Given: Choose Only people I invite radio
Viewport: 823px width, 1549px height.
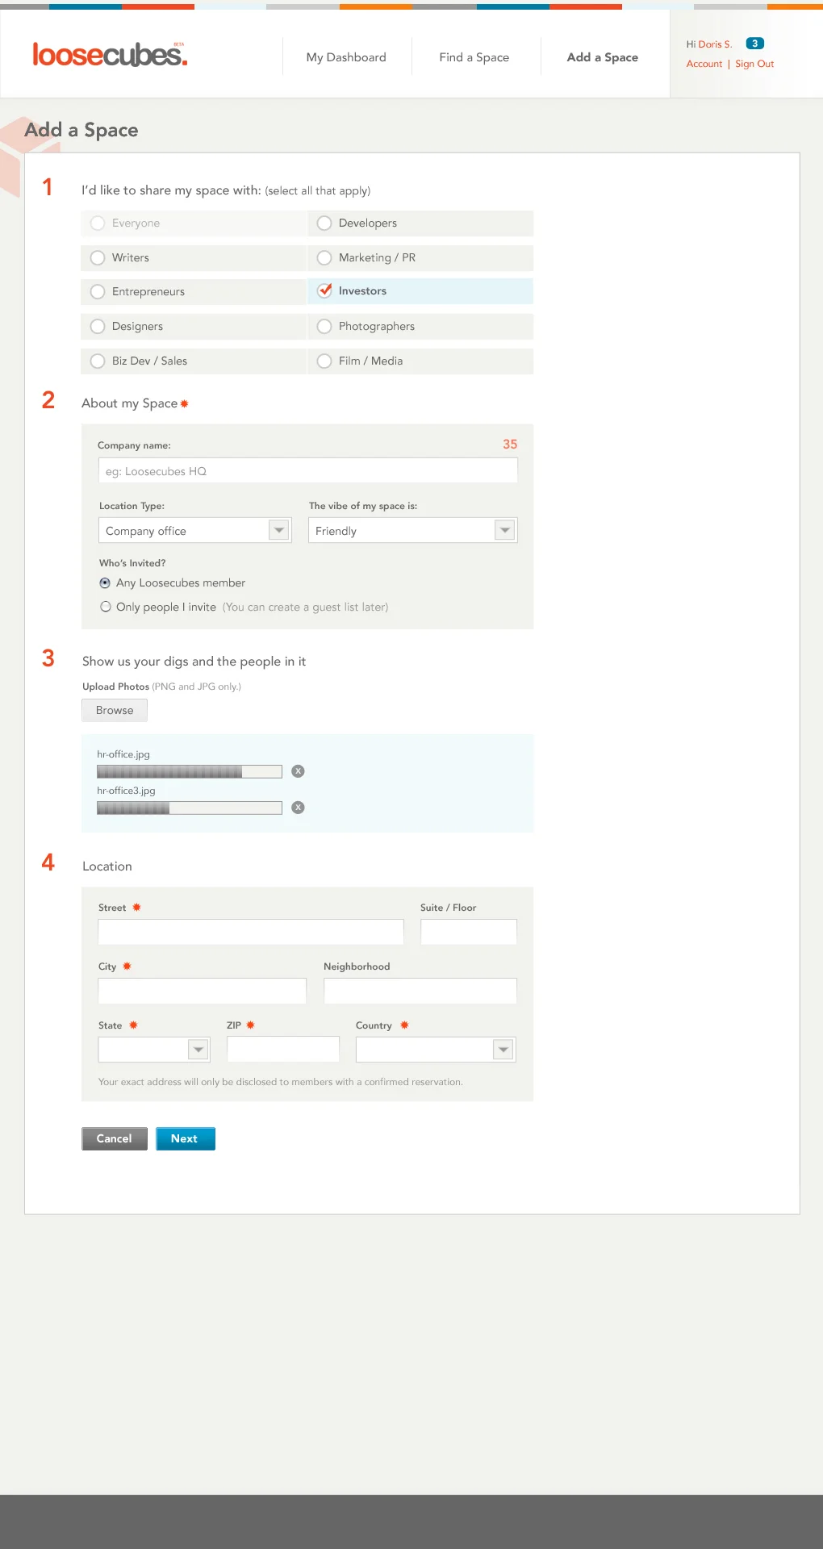Looking at the screenshot, I should pyautogui.click(x=105, y=607).
